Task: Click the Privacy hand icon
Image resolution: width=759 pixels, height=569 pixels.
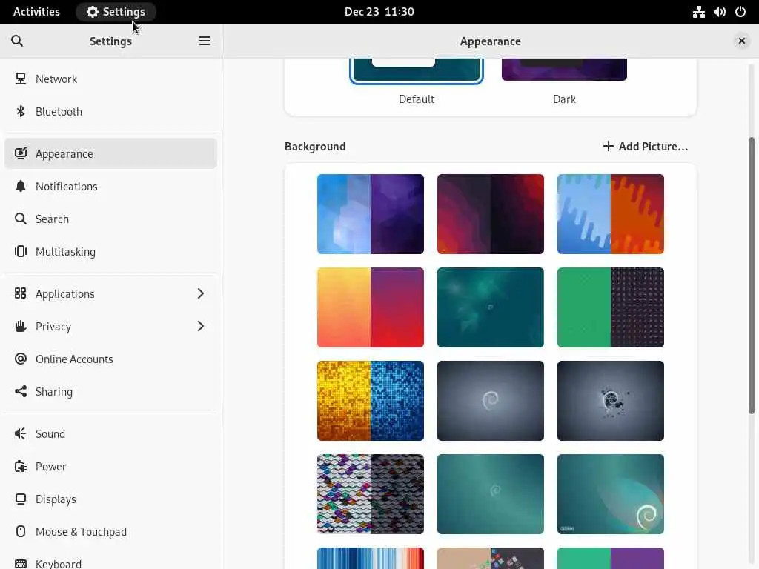Action: [x=20, y=326]
